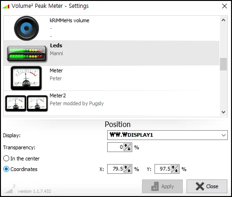Open the Display dropdown showing DISPLAY1
The image size is (232, 197).
coord(168,135)
